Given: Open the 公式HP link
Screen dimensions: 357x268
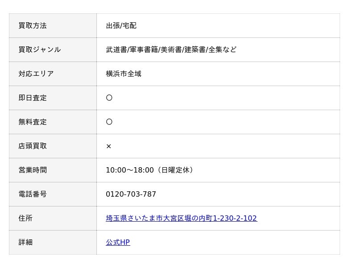Looking at the screenshot, I should [118, 242].
